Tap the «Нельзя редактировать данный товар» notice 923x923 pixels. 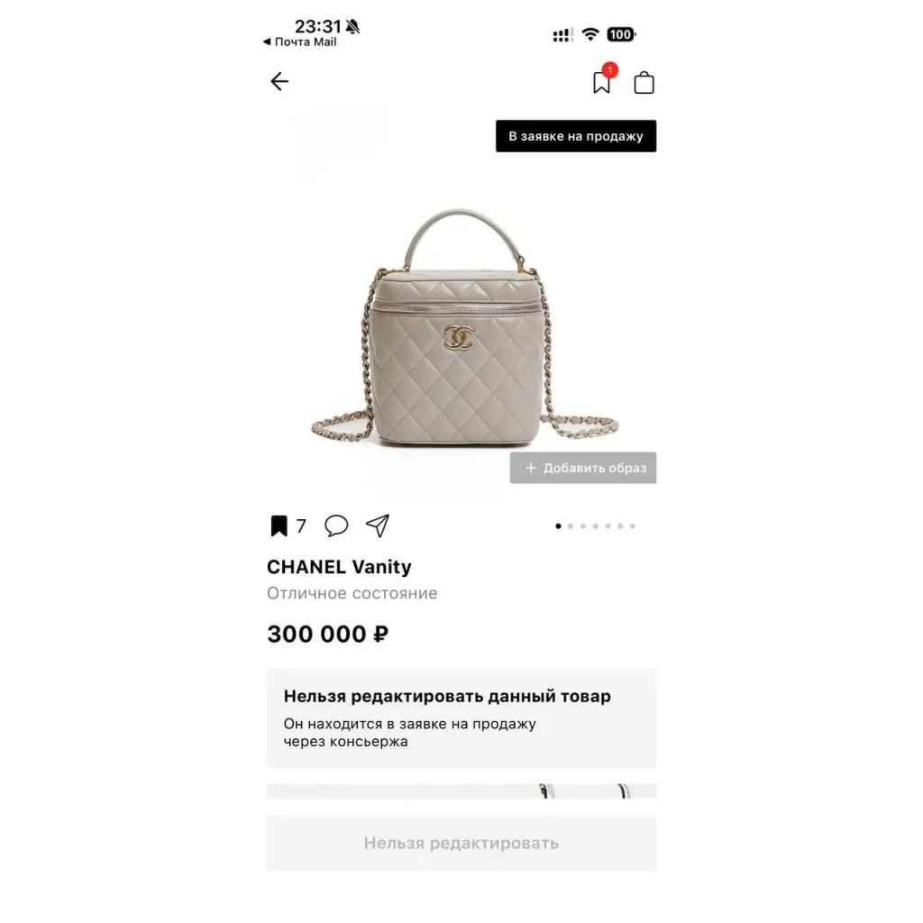point(461,718)
